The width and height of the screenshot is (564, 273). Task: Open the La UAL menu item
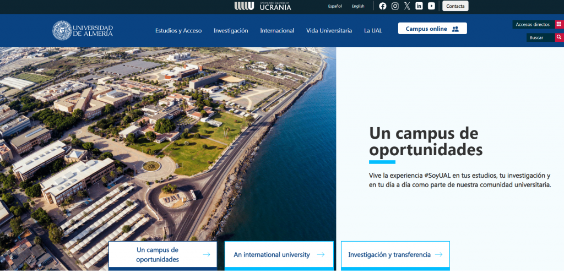373,30
